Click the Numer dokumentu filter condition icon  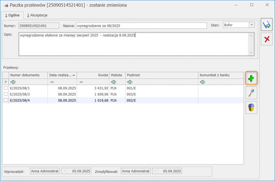click(13, 82)
